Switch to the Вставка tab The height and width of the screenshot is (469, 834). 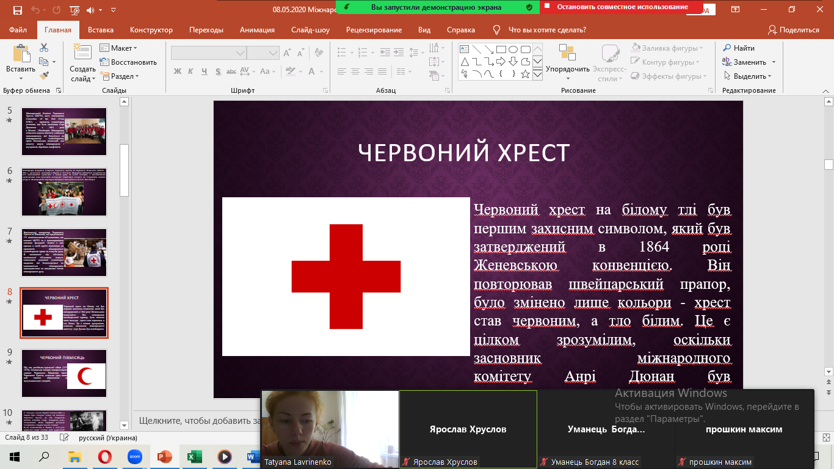tap(101, 30)
